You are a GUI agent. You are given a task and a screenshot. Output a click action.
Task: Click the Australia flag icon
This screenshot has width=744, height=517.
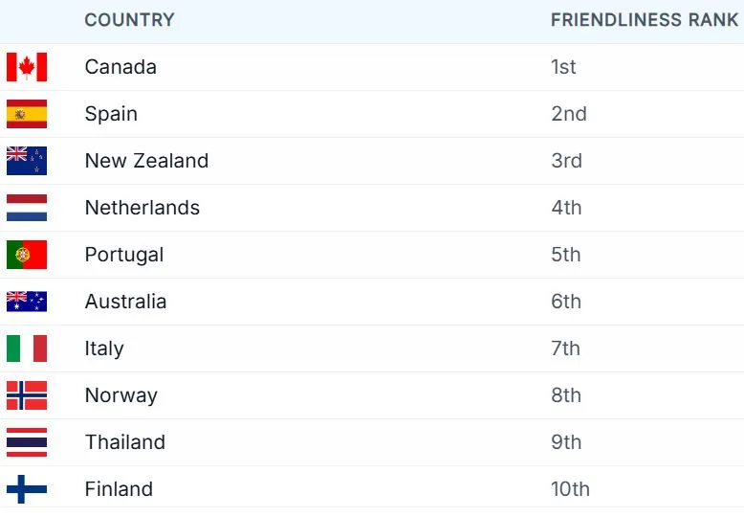(x=27, y=302)
